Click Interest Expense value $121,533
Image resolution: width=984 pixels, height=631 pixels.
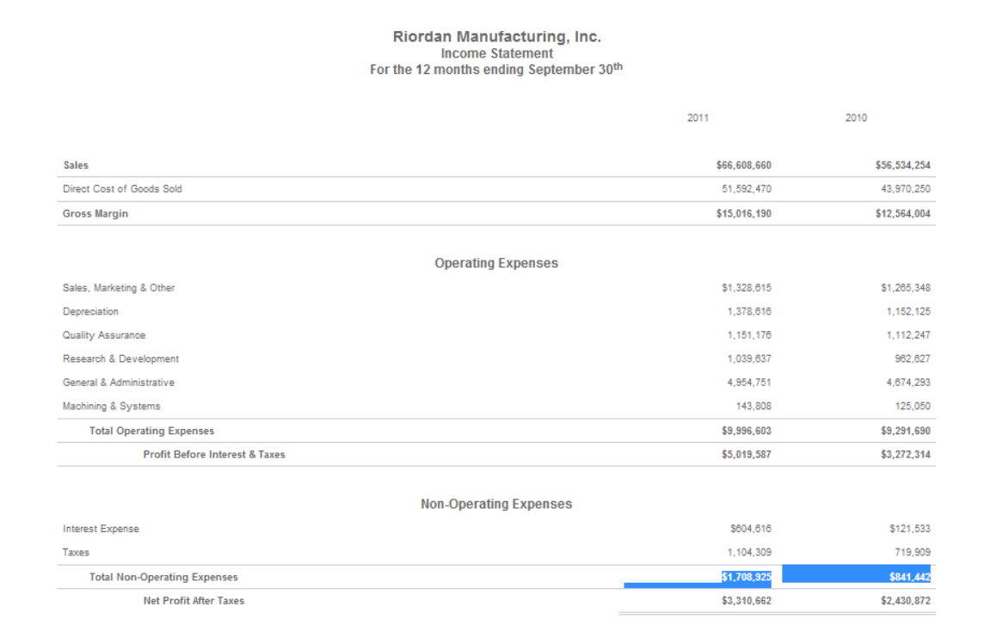pyautogui.click(x=910, y=529)
